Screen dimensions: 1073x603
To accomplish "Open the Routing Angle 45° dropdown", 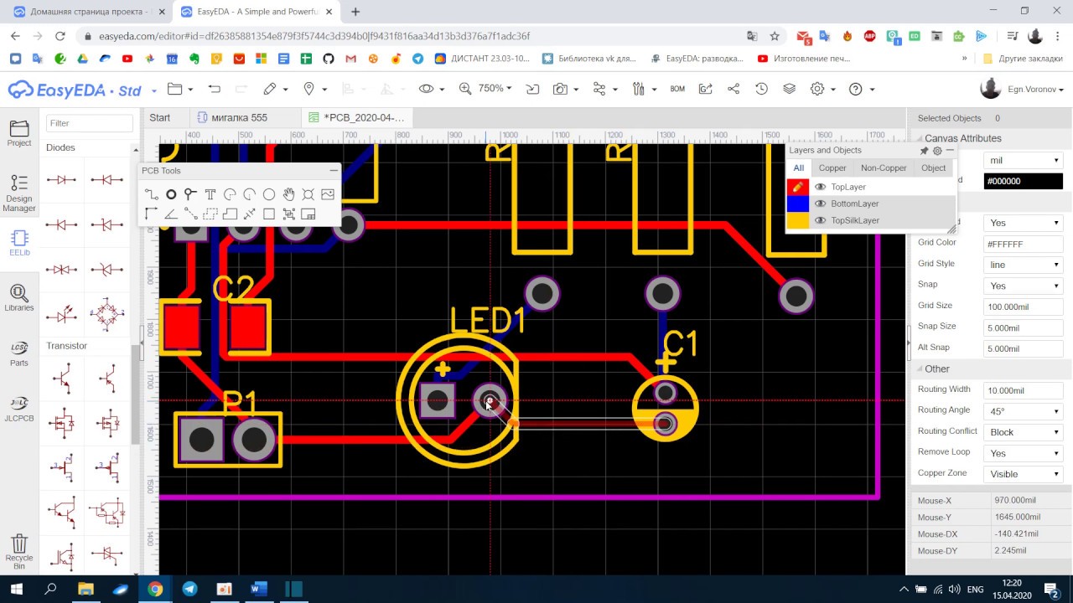I will (1023, 411).
